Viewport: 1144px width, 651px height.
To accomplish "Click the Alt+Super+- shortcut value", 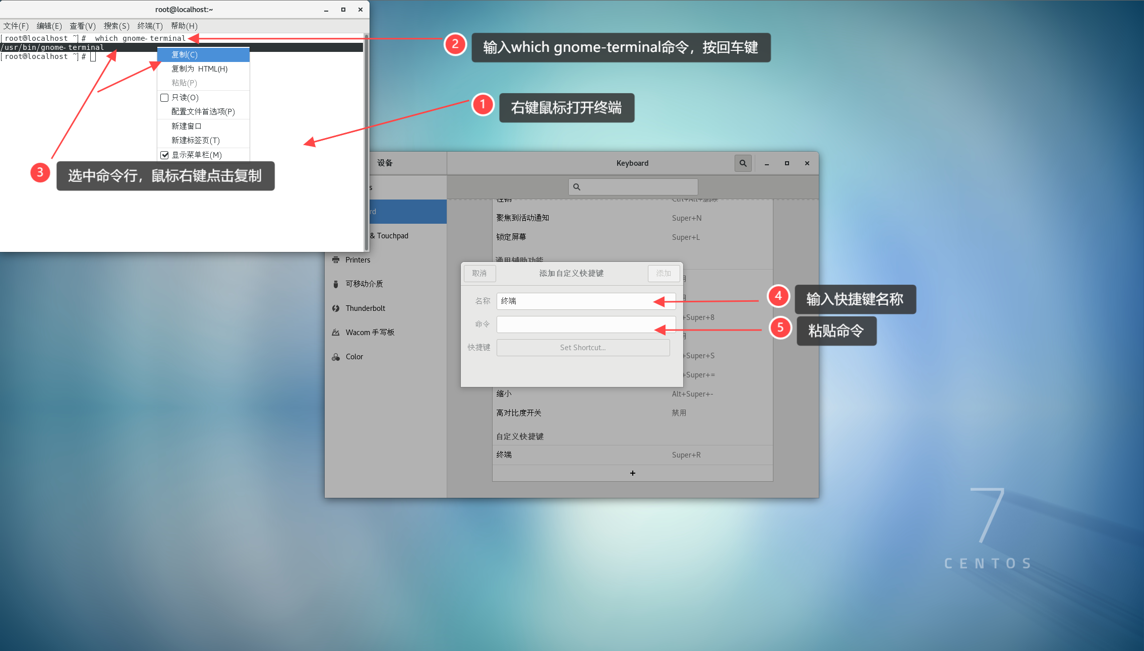I will tap(692, 394).
